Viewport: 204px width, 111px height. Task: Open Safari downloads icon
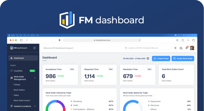(177, 40)
